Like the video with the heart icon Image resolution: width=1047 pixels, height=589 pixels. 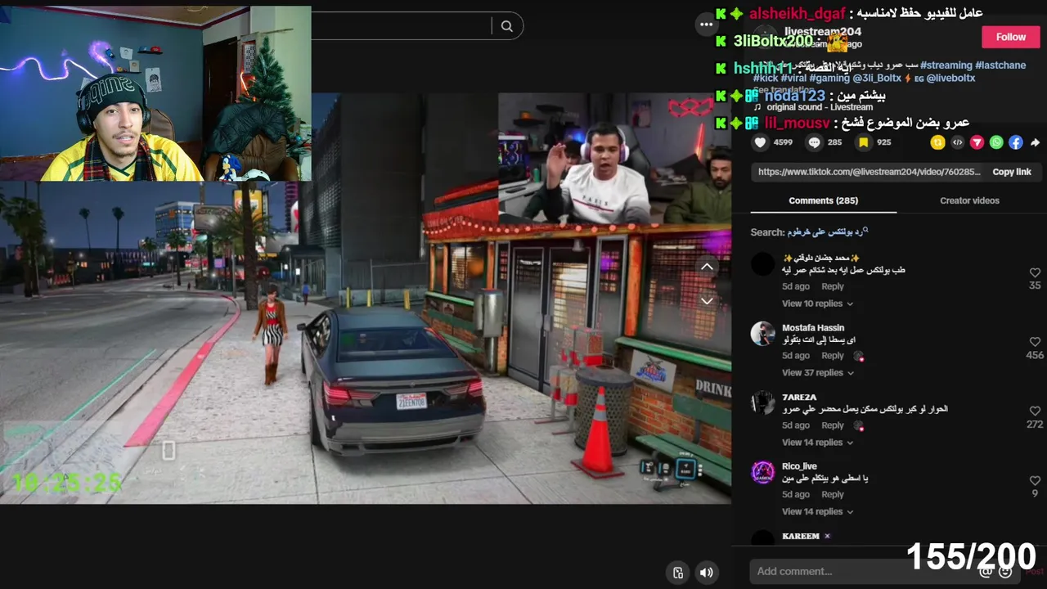761,142
